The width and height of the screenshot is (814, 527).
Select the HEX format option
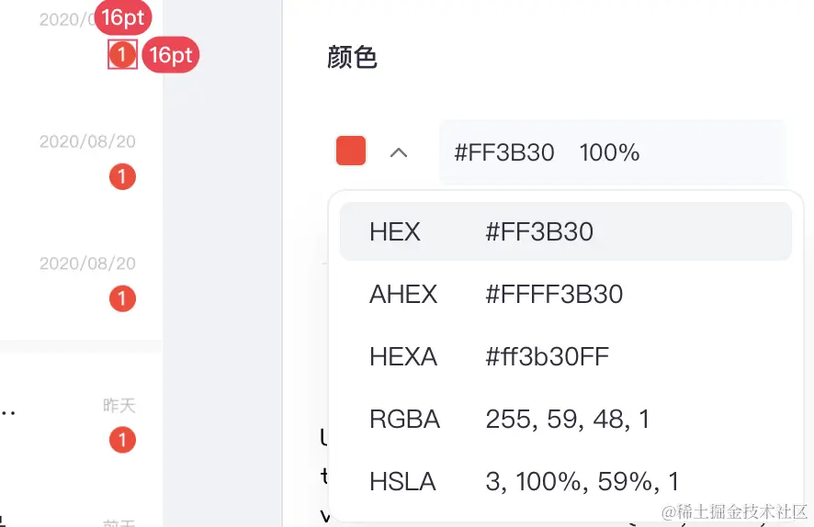pyautogui.click(x=565, y=231)
